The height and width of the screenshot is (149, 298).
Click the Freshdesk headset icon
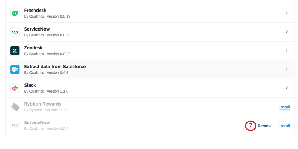(x=15, y=13)
